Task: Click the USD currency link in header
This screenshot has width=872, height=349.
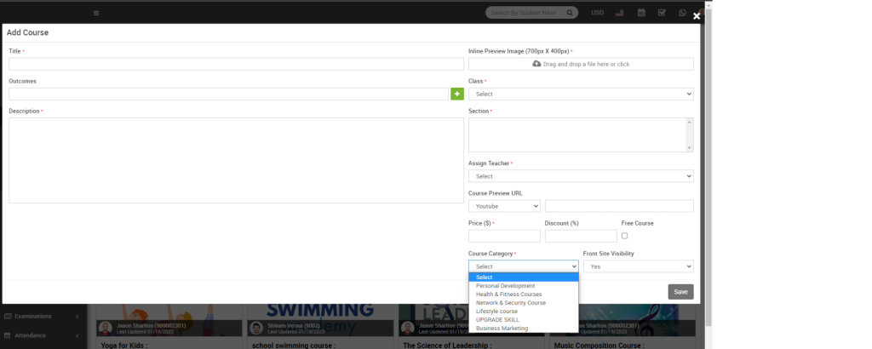Action: (597, 13)
